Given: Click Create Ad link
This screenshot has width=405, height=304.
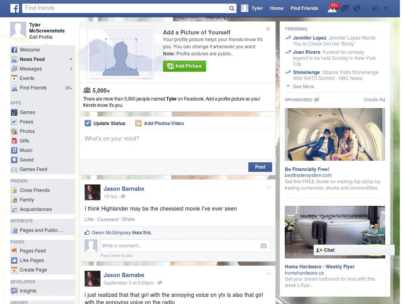Looking at the screenshot, I should [x=374, y=100].
